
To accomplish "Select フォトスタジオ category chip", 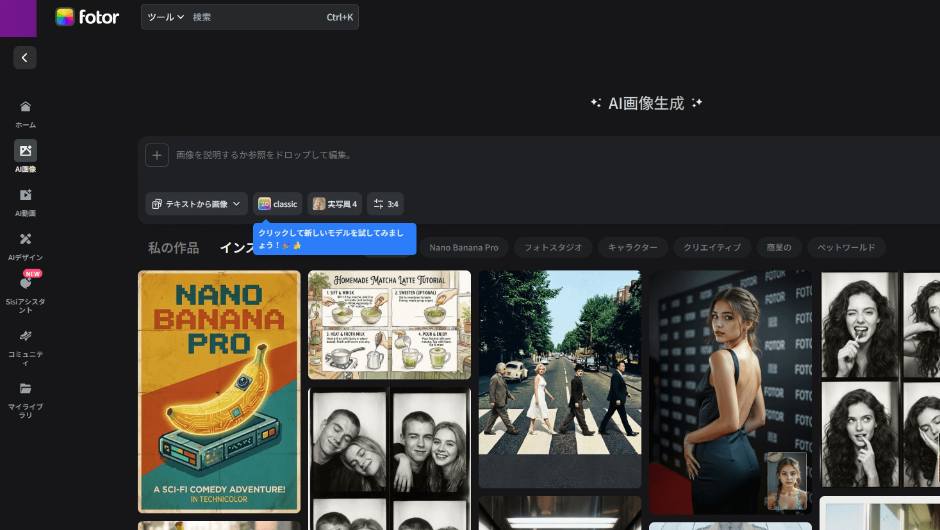I will (553, 247).
